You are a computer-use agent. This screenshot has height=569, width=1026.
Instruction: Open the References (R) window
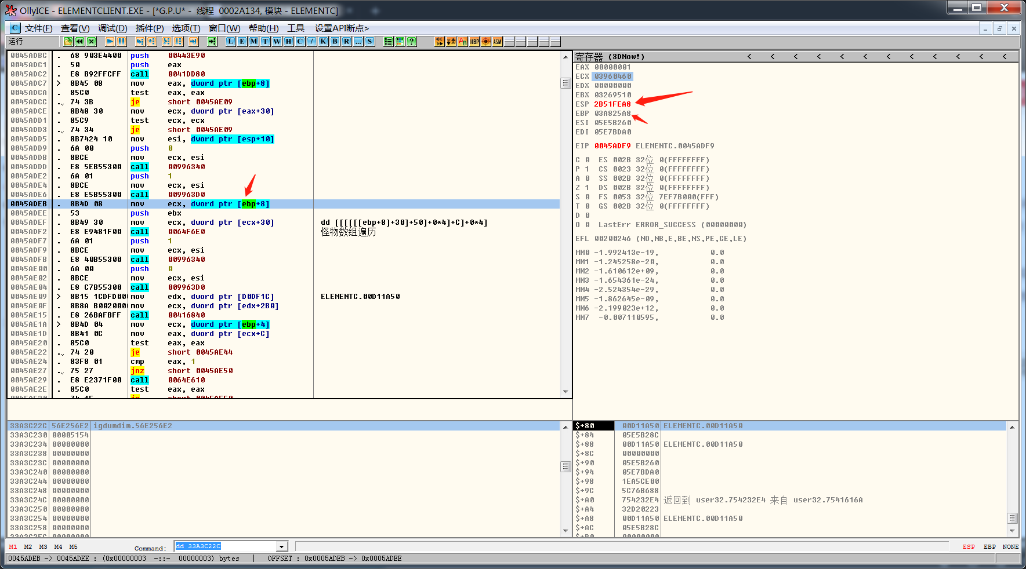coord(347,41)
